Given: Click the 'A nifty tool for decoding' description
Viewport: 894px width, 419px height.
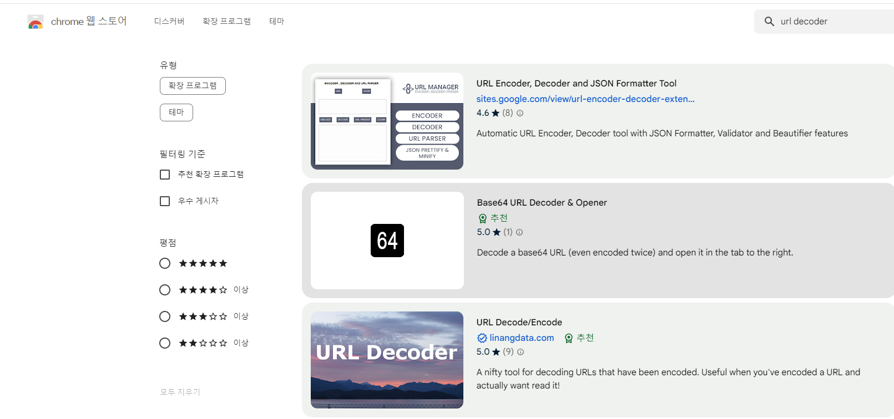Looking at the screenshot, I should tap(668, 379).
